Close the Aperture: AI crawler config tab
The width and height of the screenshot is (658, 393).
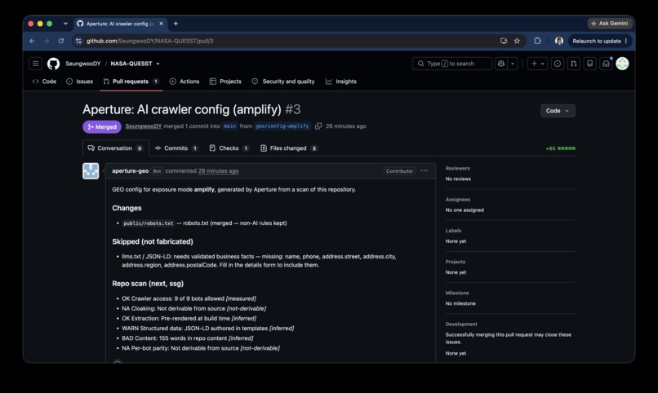click(161, 24)
